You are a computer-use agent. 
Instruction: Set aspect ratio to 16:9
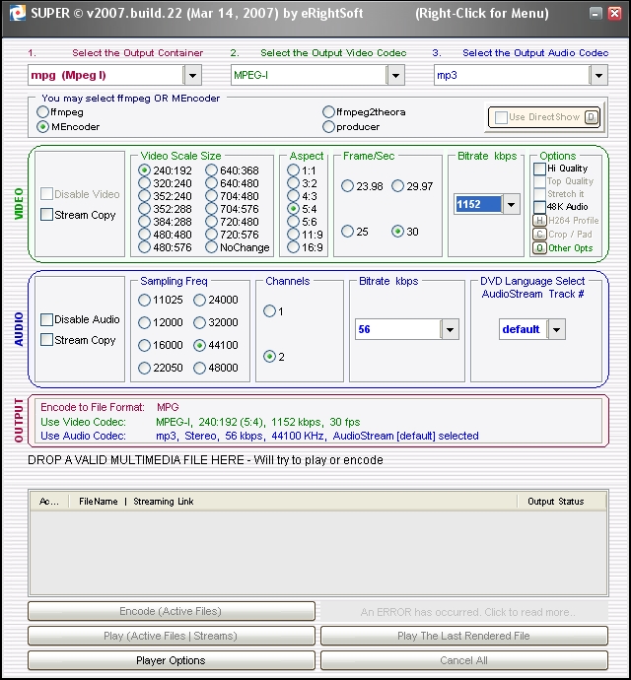294,247
